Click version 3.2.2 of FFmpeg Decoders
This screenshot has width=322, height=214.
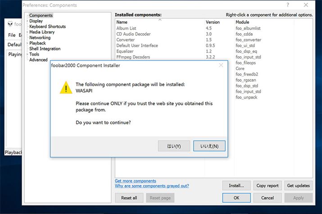210,57
